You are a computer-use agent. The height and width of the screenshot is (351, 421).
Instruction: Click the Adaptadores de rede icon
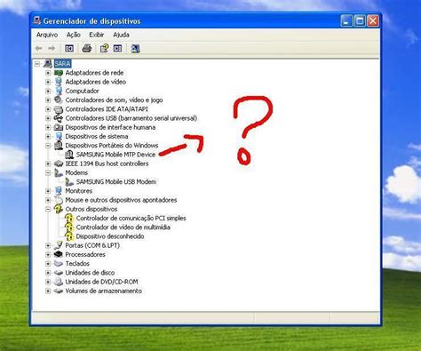(x=59, y=73)
